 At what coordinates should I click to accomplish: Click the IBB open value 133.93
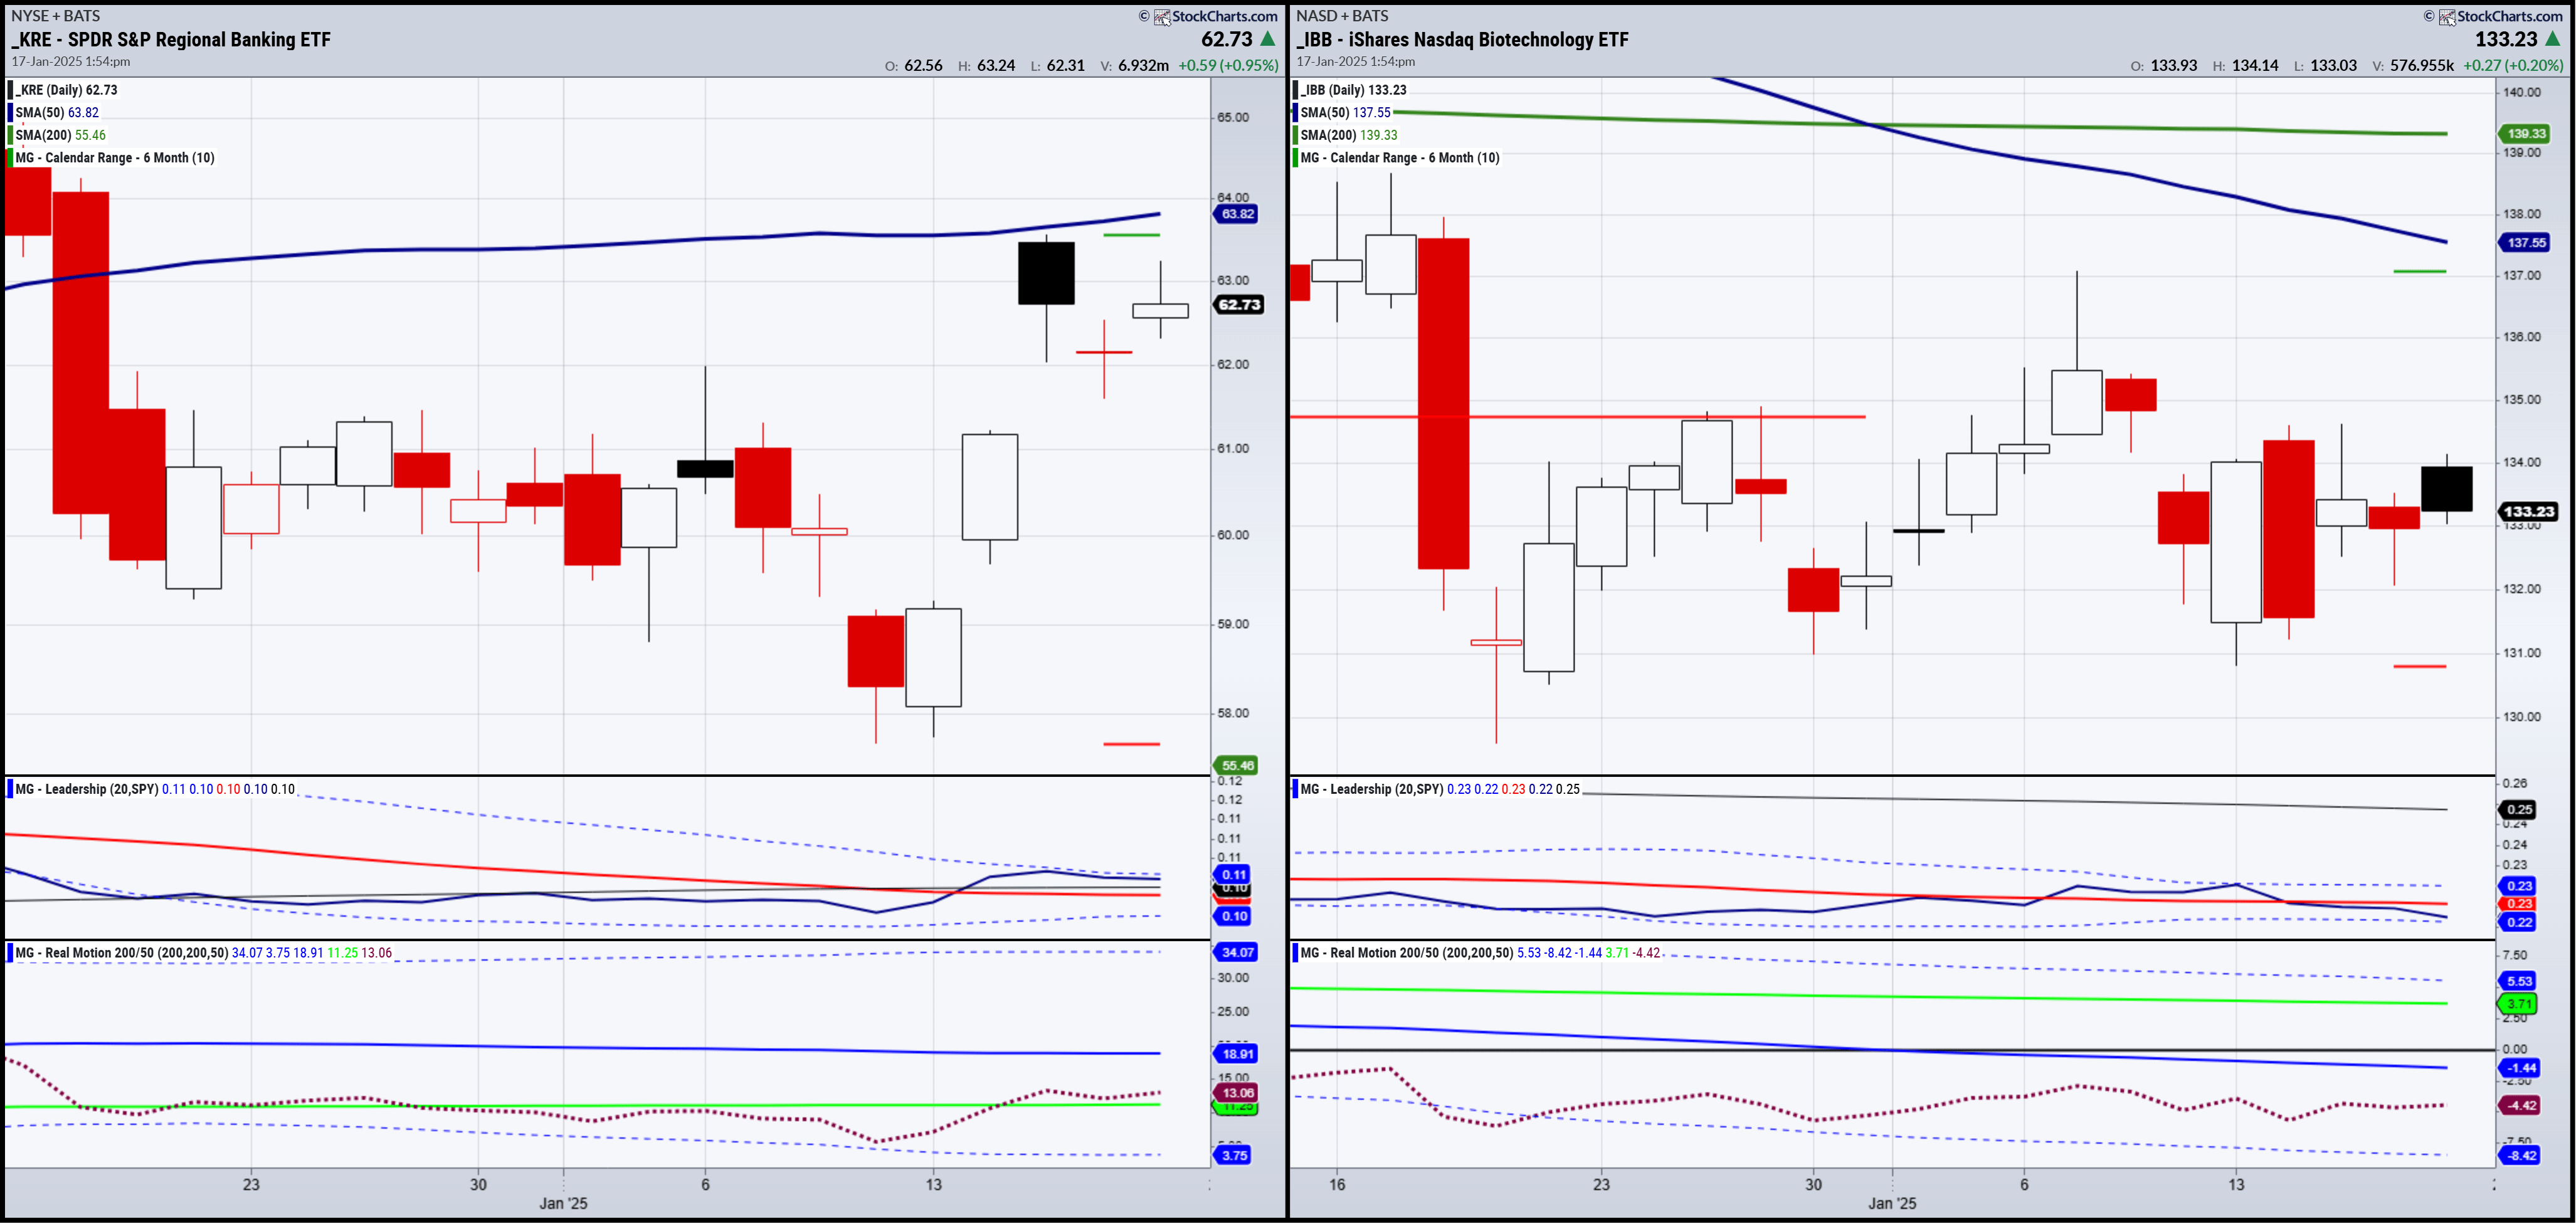[2174, 66]
